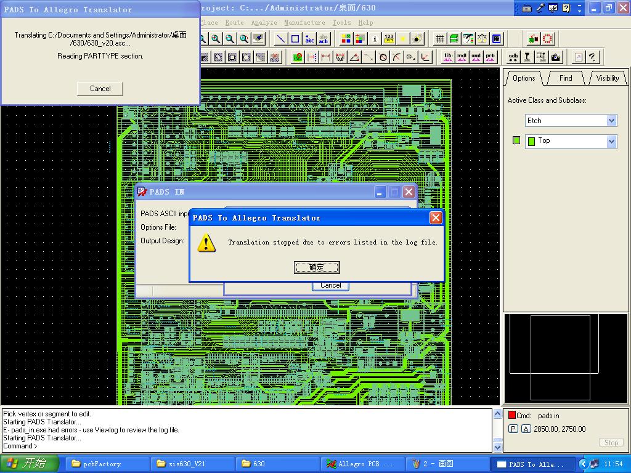Image resolution: width=631 pixels, height=473 pixels.
Task: Open the Top subclass dropdown
Action: point(611,142)
